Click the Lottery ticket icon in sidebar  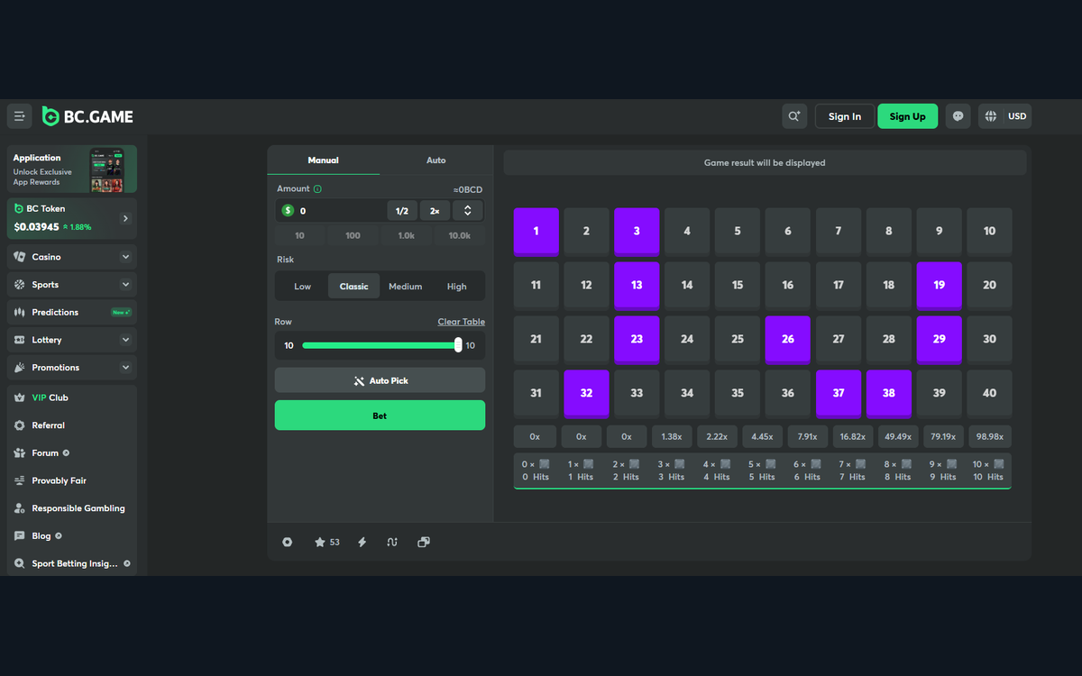[x=20, y=340]
